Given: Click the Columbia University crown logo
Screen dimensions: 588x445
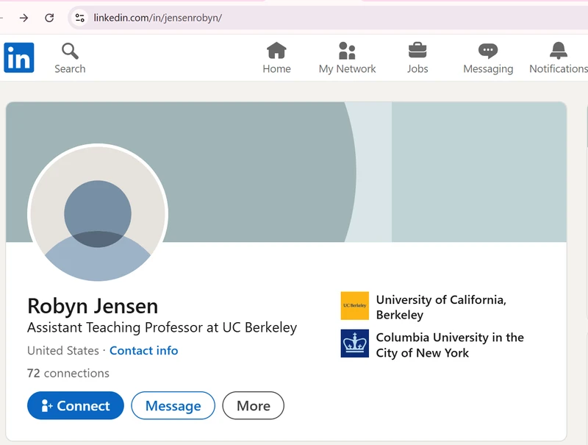Looking at the screenshot, I should (x=354, y=343).
